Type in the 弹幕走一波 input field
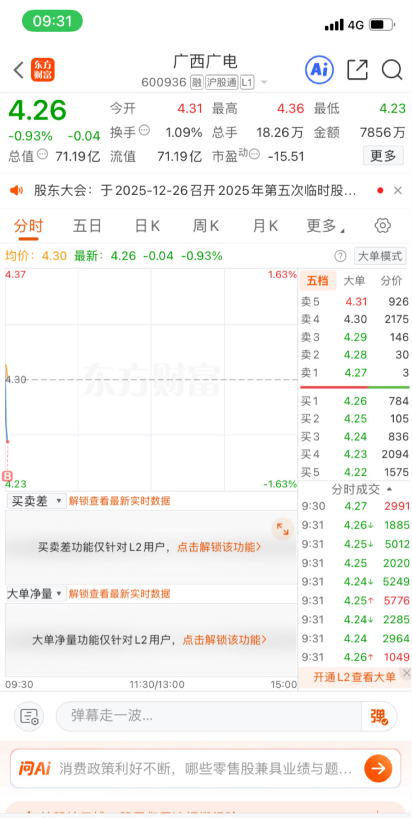 (209, 716)
